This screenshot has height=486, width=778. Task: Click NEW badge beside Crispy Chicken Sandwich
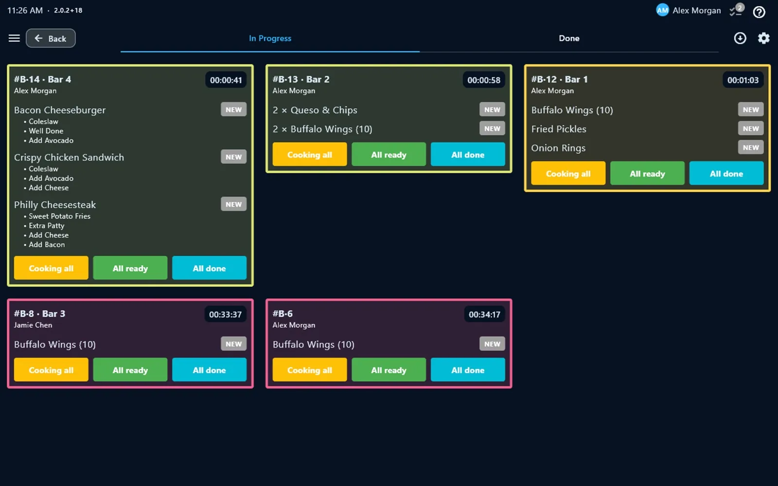point(233,157)
